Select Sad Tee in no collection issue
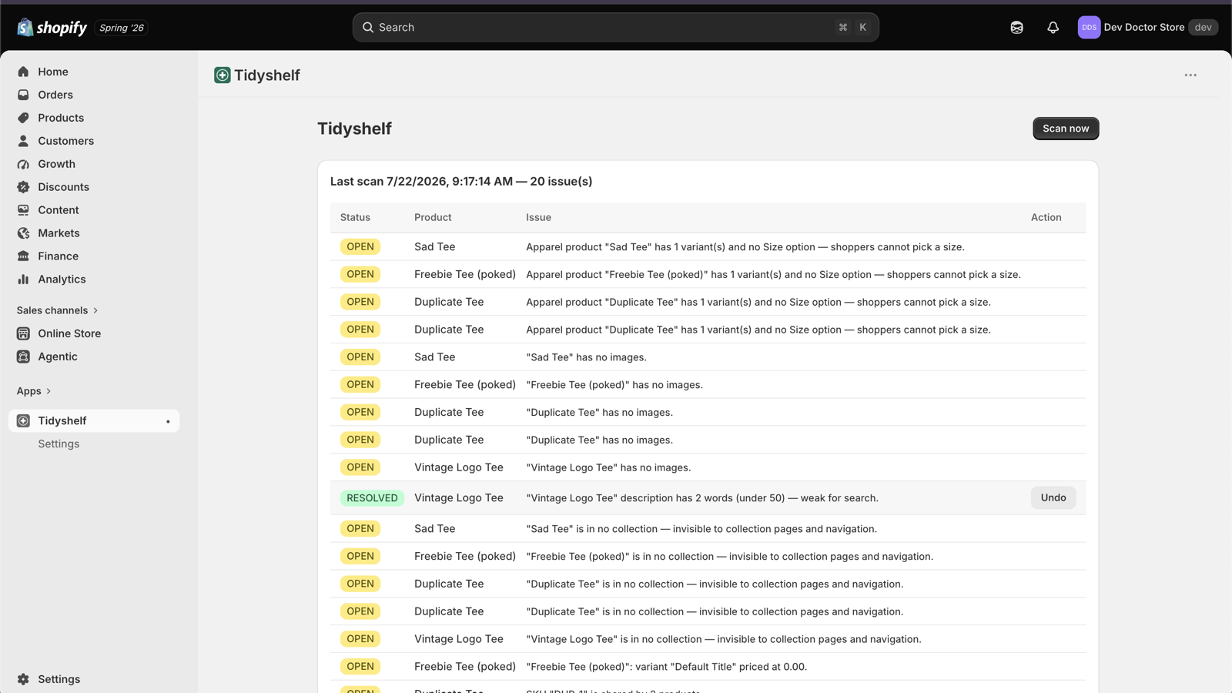Viewport: 1232px width, 693px height. [x=701, y=529]
